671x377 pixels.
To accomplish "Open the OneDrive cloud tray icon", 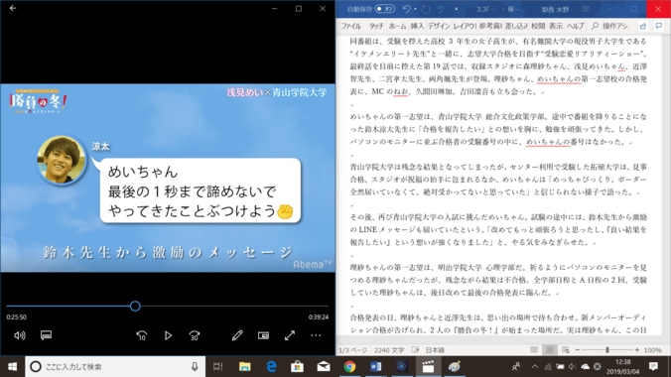I will pos(585,367).
